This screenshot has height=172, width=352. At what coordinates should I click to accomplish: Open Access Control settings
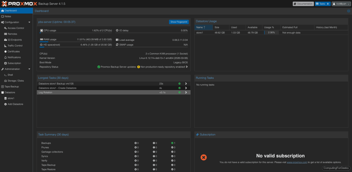16,28
